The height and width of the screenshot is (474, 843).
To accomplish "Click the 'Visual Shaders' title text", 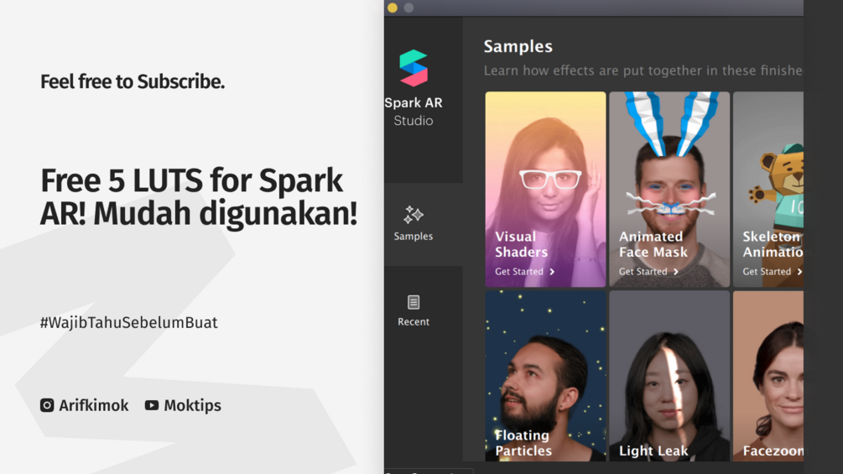I will 522,244.
